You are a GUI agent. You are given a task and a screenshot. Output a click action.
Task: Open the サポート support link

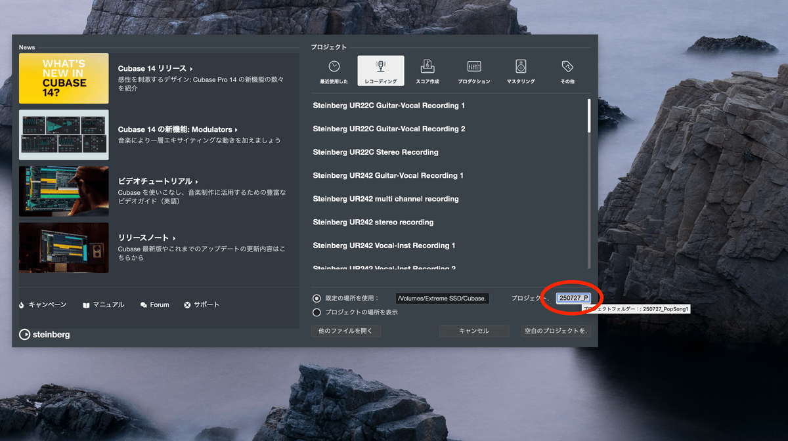206,305
